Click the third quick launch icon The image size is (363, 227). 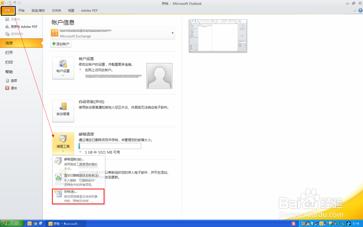click(x=41, y=223)
